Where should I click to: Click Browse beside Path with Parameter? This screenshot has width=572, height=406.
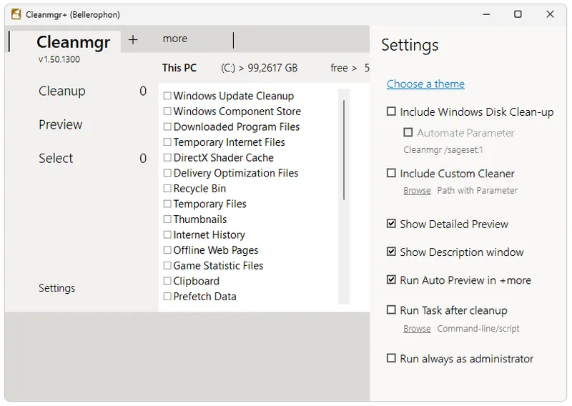point(417,190)
